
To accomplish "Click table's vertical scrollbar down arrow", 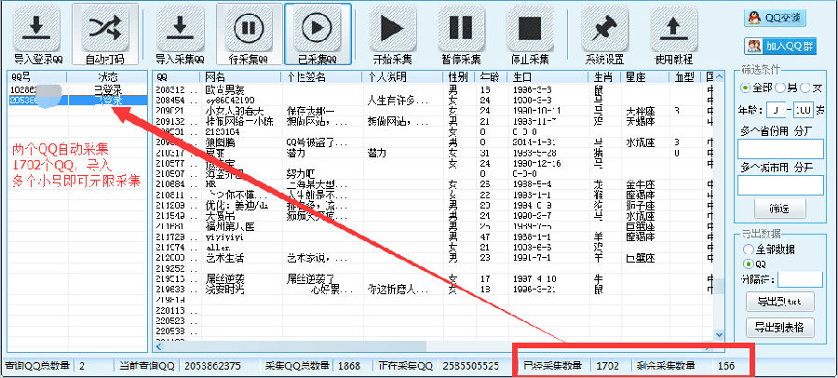I will [x=720, y=334].
